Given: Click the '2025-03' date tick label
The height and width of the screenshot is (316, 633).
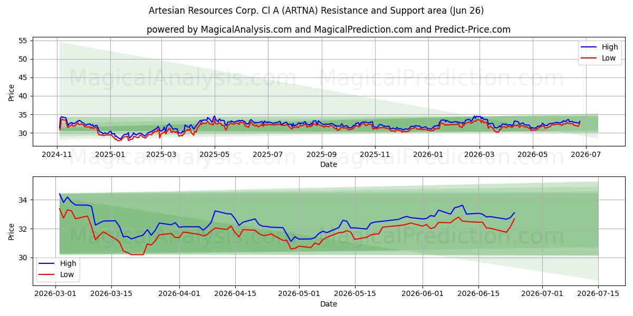Looking at the screenshot, I should pos(161,154).
